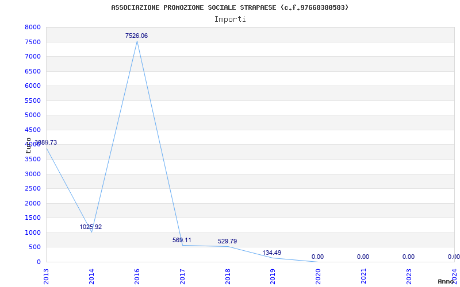This screenshot has width=460, height=287.
Task: Click the x-axis year 2013
Action: click(46, 277)
